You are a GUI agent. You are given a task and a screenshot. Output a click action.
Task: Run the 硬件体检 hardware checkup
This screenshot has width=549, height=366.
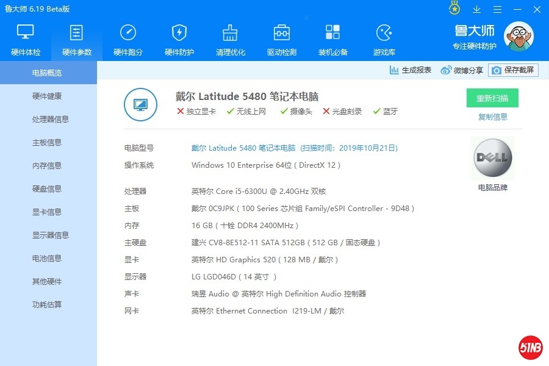(x=25, y=37)
